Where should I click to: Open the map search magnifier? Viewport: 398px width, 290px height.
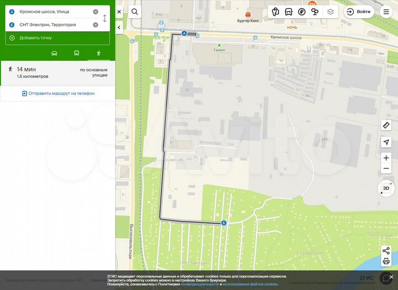[134, 12]
